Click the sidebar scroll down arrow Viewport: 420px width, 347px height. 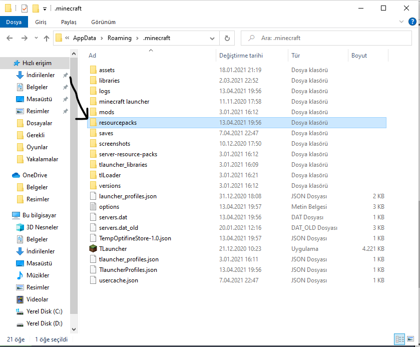point(74,329)
